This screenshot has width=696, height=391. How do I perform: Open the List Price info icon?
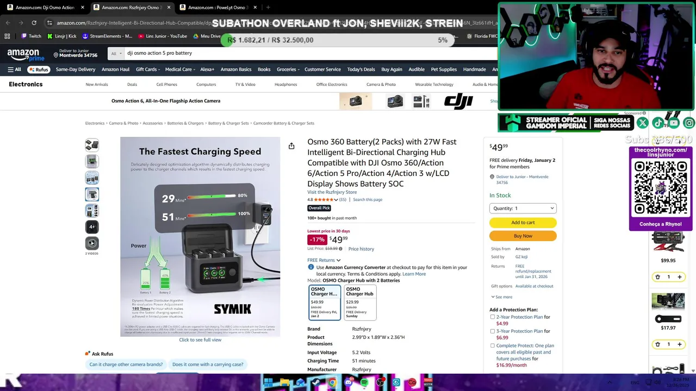(340, 249)
